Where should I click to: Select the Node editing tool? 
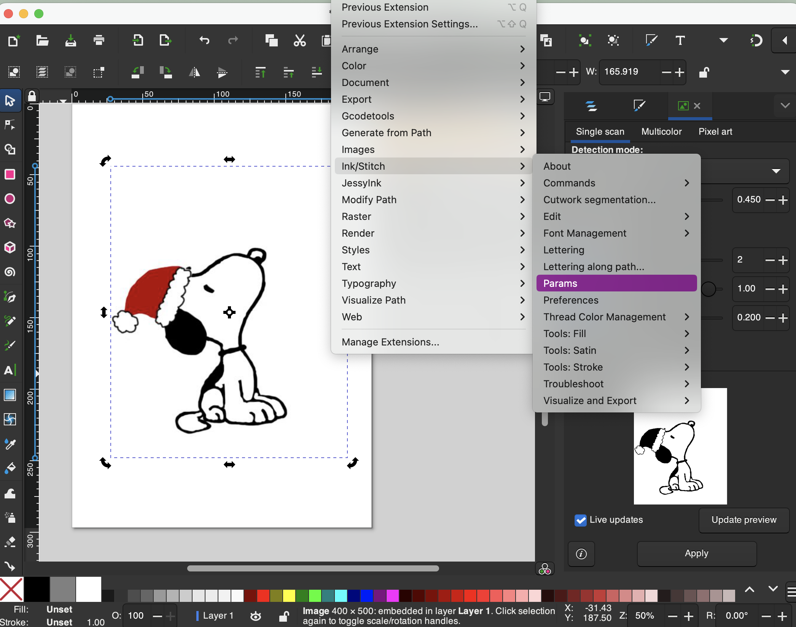[10, 125]
